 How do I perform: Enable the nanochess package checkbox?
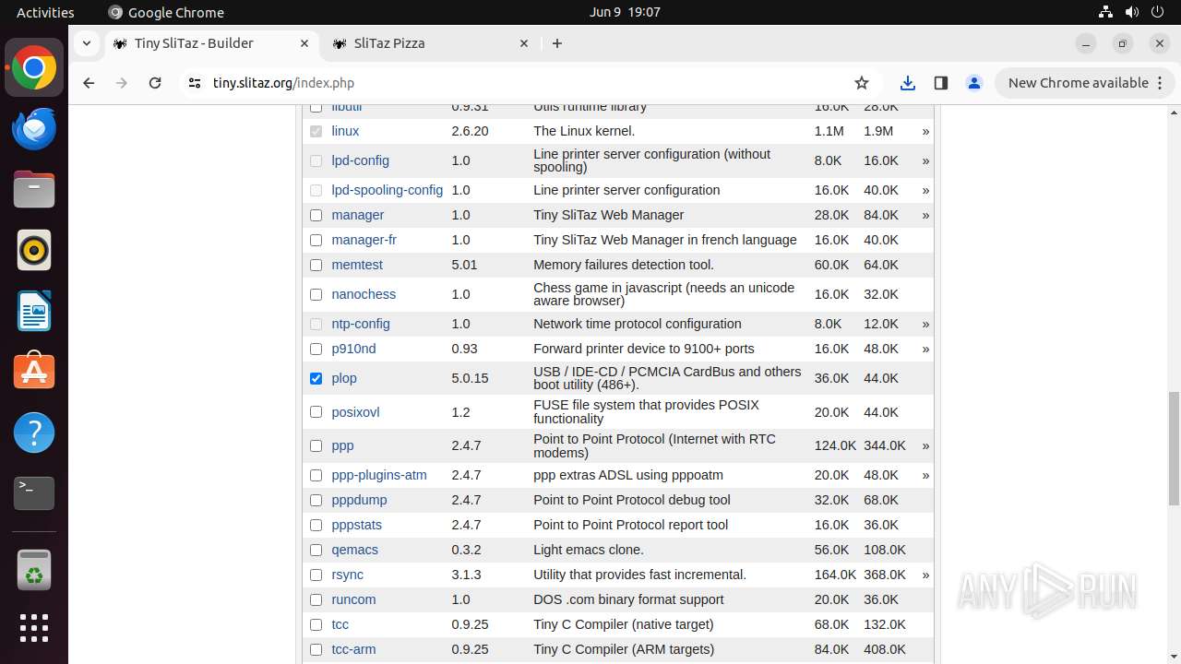[316, 294]
